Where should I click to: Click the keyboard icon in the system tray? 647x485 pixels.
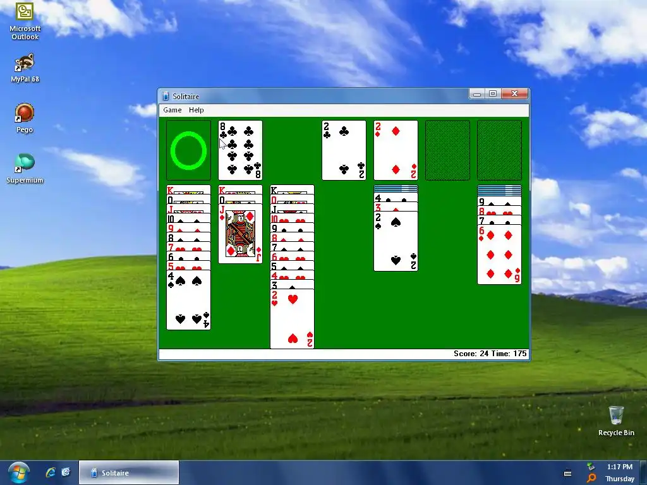pyautogui.click(x=568, y=473)
